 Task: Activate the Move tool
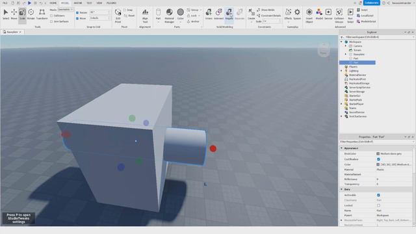(14, 14)
